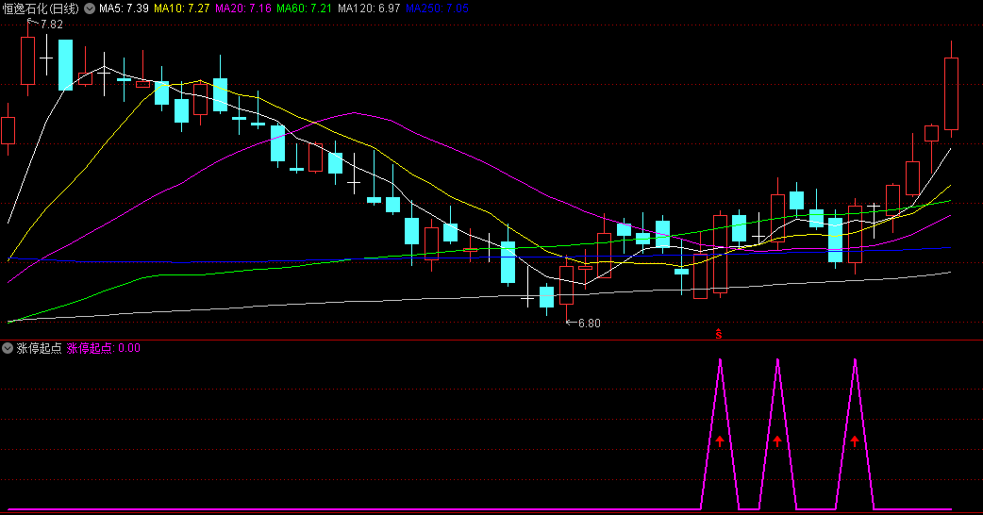This screenshot has width=983, height=515.
Task: Click the white 涨停起点 indicator name
Action: (x=39, y=348)
